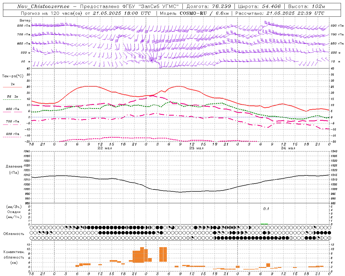Screen dimensions: 345x276
Task: Click the 22 мая date label
Action: (x=105, y=148)
